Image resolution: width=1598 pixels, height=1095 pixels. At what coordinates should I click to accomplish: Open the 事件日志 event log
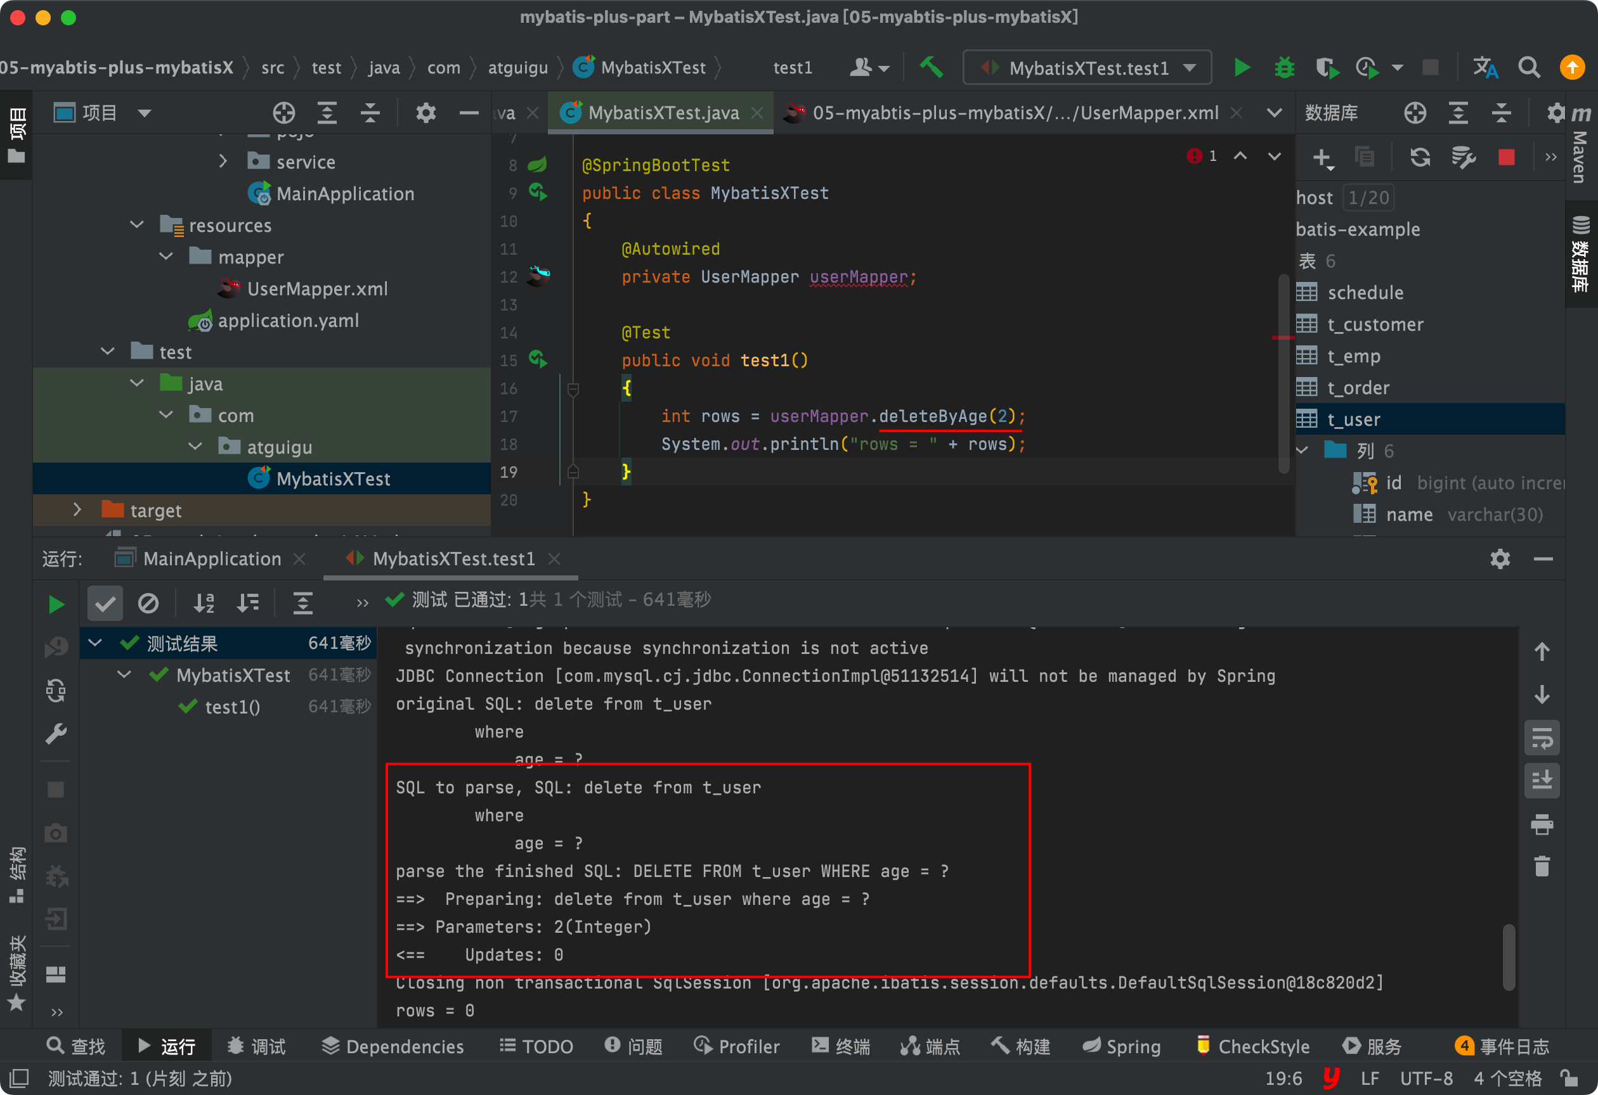pyautogui.click(x=1502, y=1046)
